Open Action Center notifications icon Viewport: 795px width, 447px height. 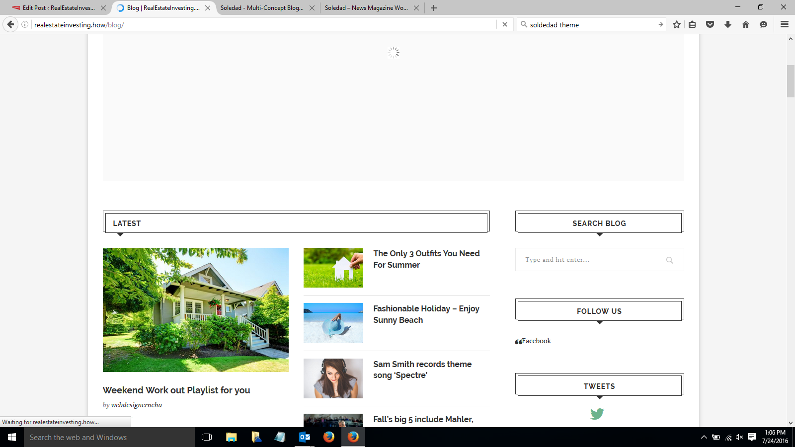pyautogui.click(x=752, y=437)
